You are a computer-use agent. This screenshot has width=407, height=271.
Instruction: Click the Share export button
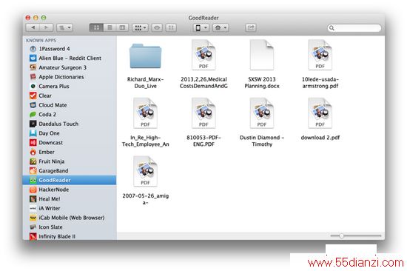250,27
